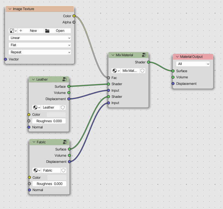
Task: Click Fabric Displacement output socket
Action: click(70, 162)
